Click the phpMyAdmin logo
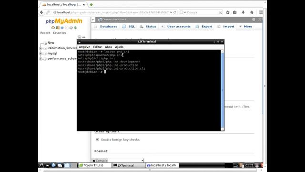Screen dimensions: 305x172 64,21
